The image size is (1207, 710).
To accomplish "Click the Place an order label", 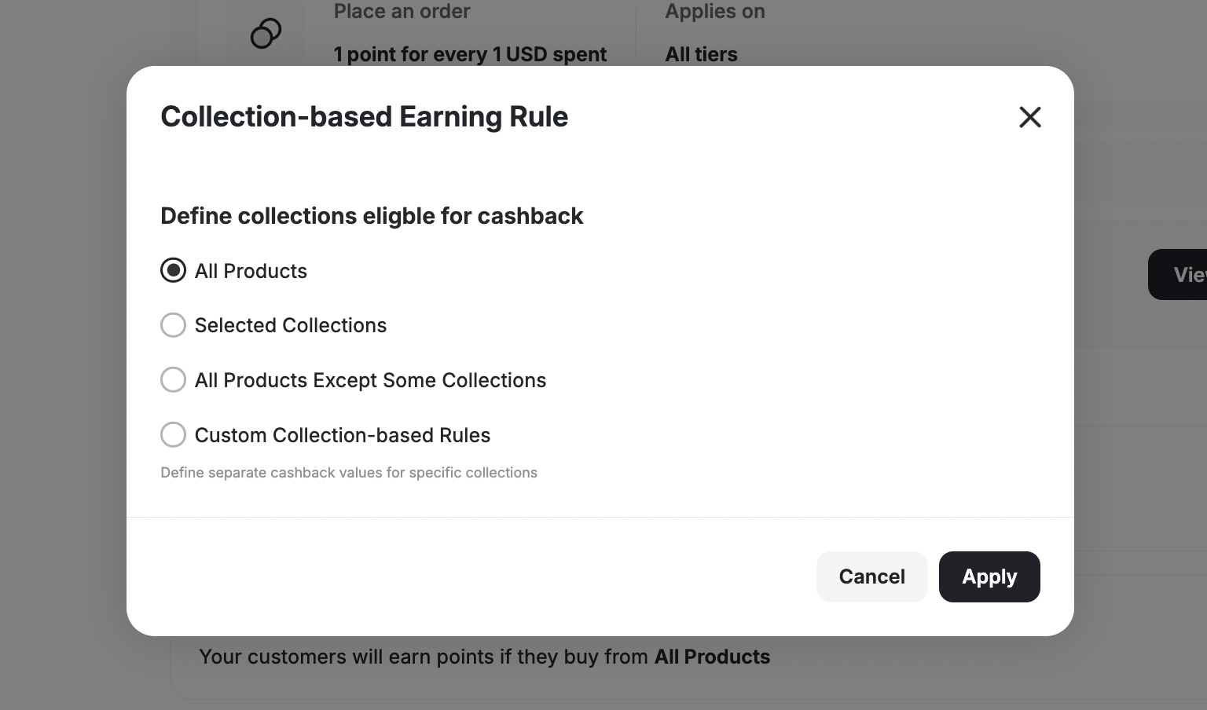I will point(402,11).
